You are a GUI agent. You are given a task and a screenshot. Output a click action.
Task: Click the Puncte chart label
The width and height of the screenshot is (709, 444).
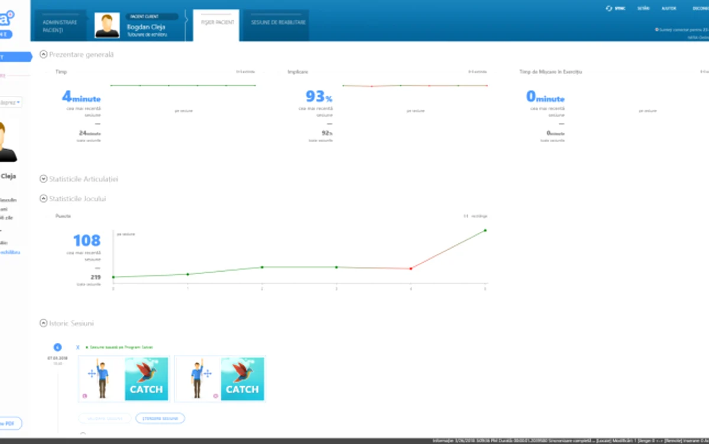[x=63, y=216]
